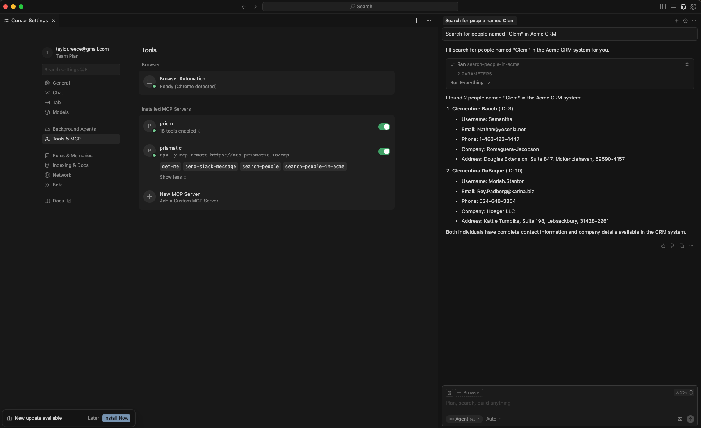701x428 pixels.
Task: Attach an image via the image icon
Action: 680,419
